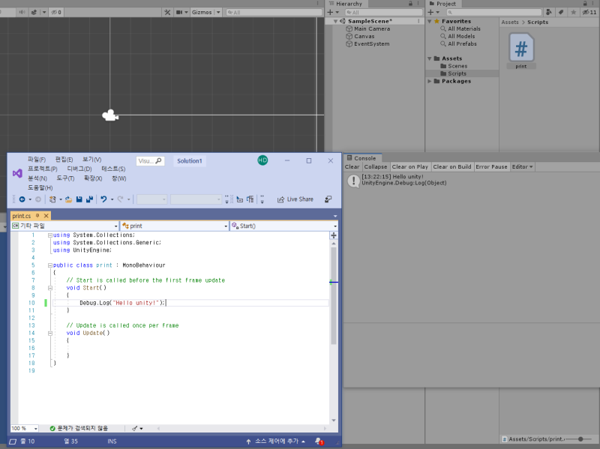This screenshot has height=449, width=600.
Task: Adjust the Project icon size slider
Action: 580,439
